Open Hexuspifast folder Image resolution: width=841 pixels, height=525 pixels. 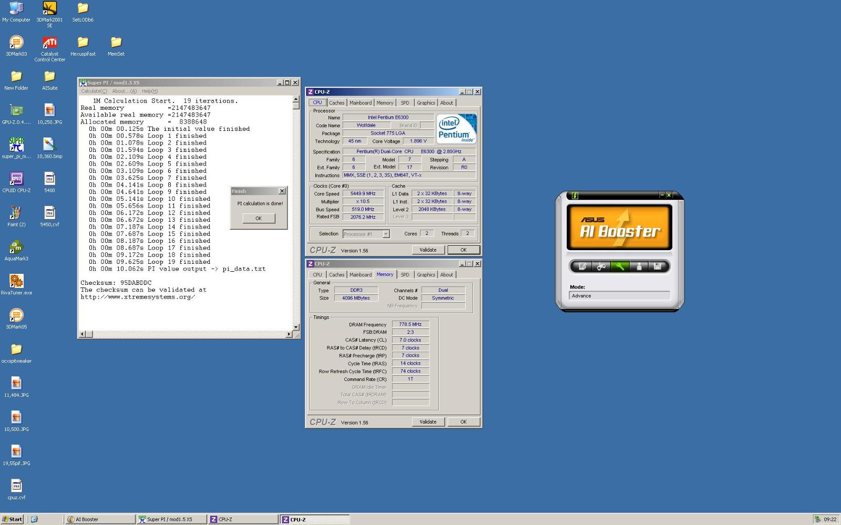83,46
